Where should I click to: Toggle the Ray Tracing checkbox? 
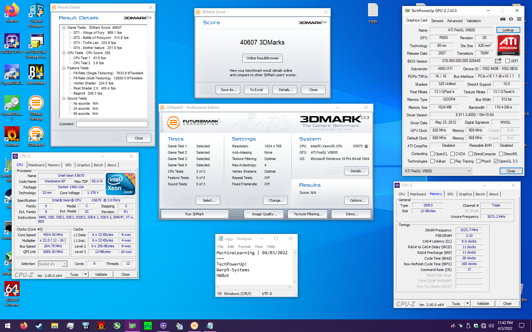453,161
